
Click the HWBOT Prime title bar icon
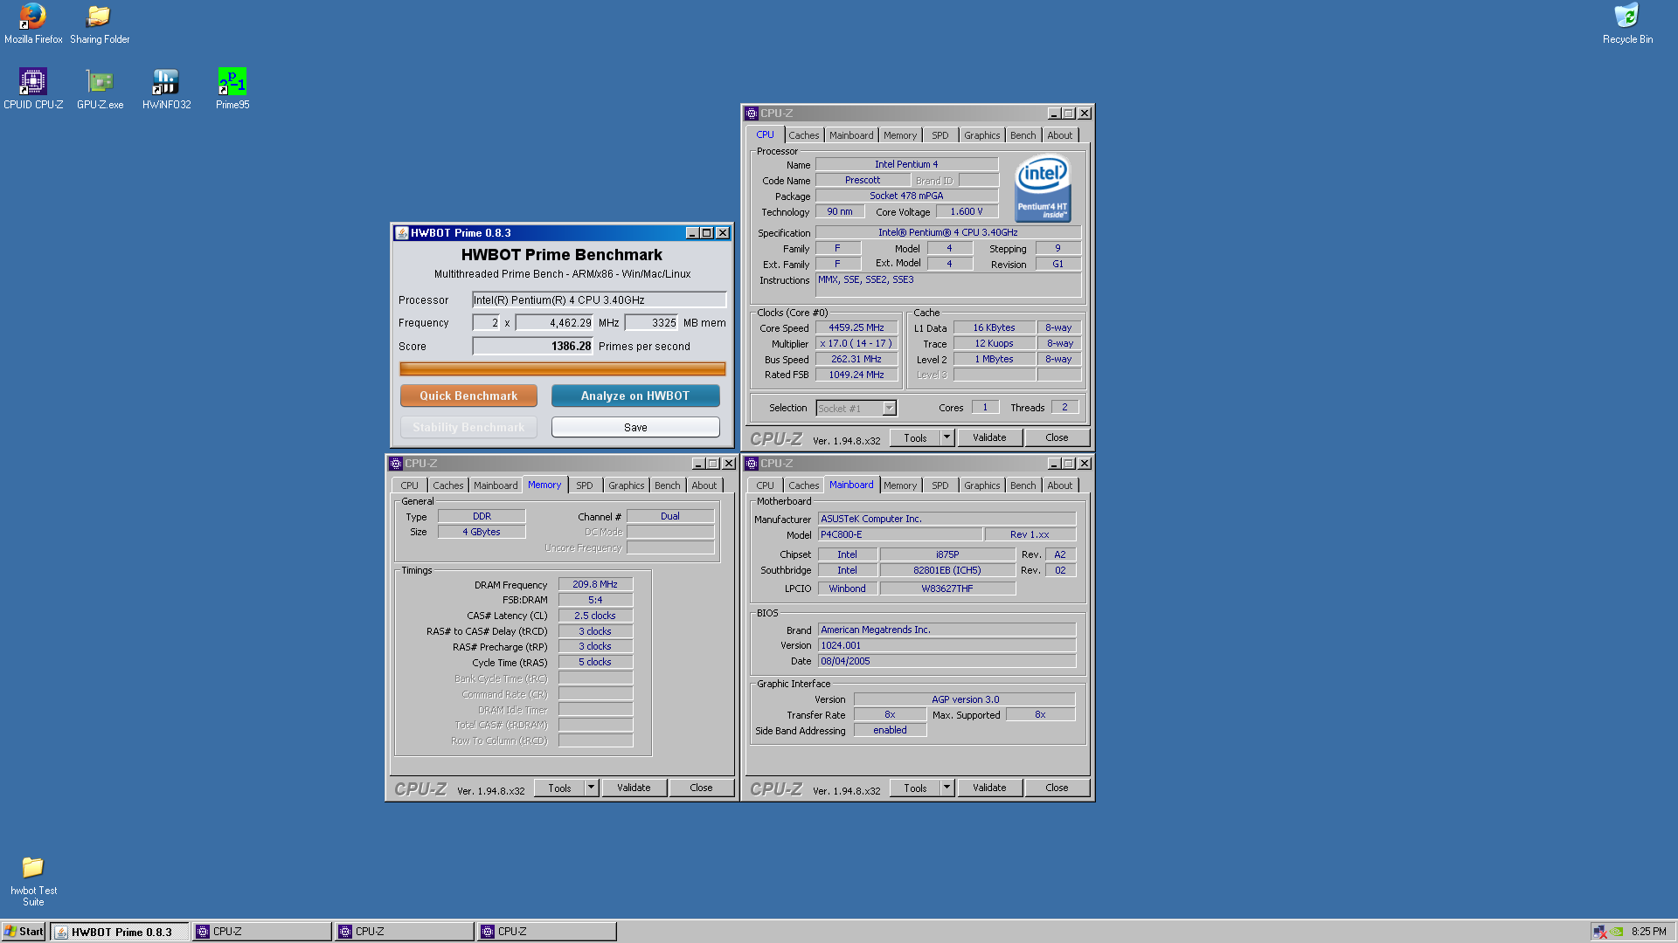click(x=402, y=233)
